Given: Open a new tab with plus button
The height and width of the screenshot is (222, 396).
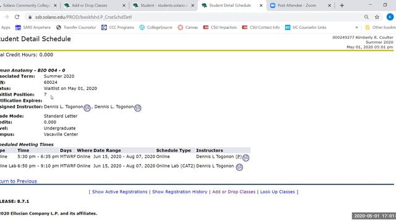Looking at the screenshot, I should [342, 6].
